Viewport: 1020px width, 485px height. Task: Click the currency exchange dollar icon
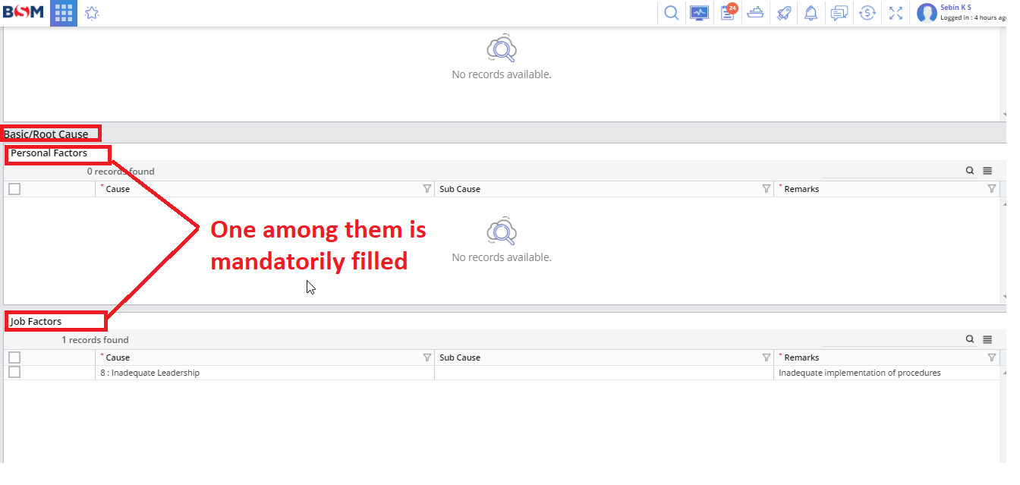(x=867, y=13)
